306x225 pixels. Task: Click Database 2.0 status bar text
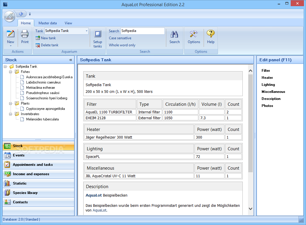(21, 219)
